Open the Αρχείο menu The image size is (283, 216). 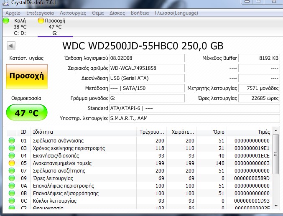13,13
